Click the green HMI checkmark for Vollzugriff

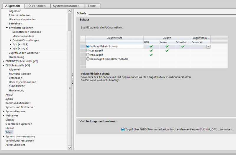point(151,46)
